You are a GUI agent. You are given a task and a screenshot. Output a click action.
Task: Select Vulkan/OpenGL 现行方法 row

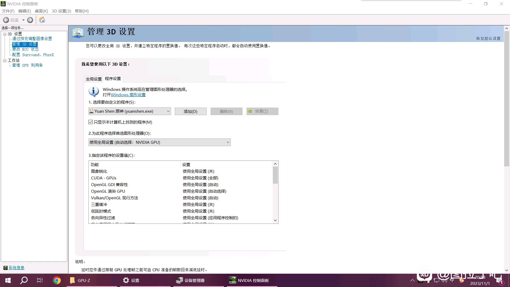point(181,198)
